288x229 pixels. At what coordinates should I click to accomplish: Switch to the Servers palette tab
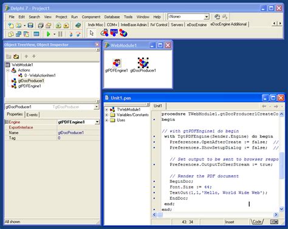(x=177, y=25)
